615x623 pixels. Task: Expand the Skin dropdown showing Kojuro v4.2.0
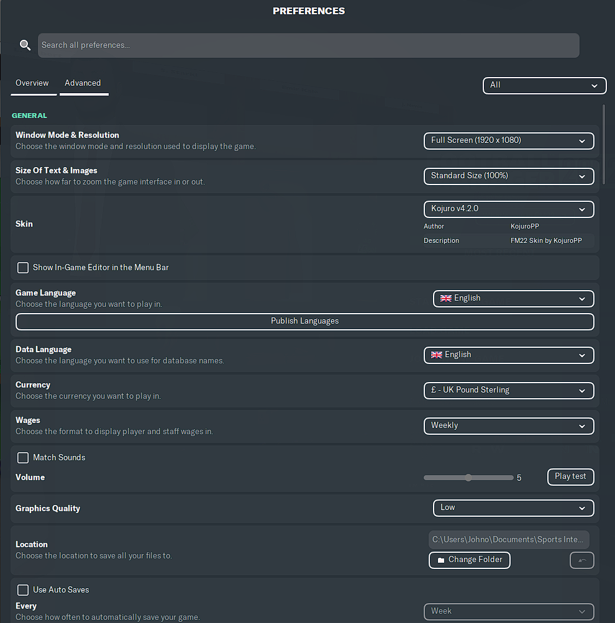[x=509, y=209]
